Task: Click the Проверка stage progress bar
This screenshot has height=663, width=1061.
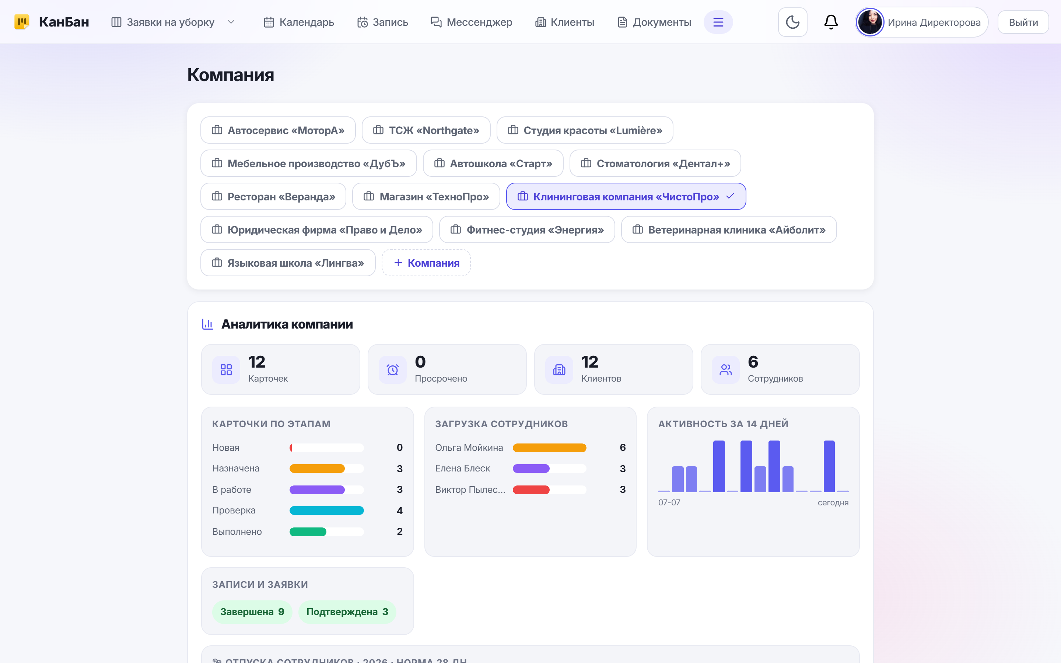Action: pos(327,511)
